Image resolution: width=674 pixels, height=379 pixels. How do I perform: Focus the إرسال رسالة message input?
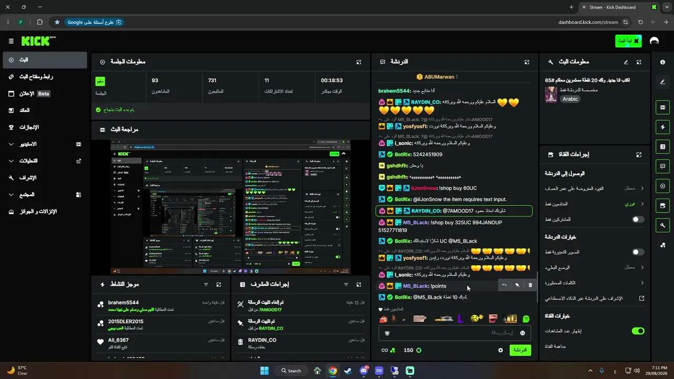[455, 333]
